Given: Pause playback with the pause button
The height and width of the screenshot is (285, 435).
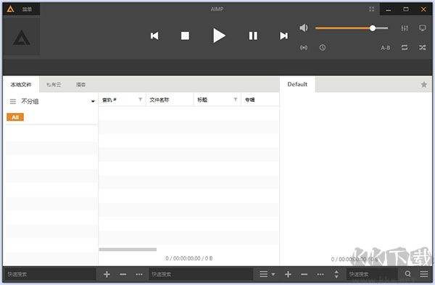Looking at the screenshot, I should 253,36.
